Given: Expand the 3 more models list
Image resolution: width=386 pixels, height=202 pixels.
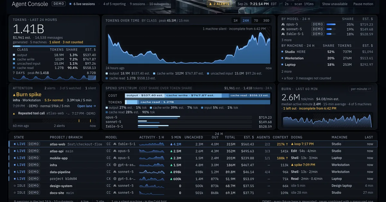Looking at the screenshot, I should pos(287,40).
